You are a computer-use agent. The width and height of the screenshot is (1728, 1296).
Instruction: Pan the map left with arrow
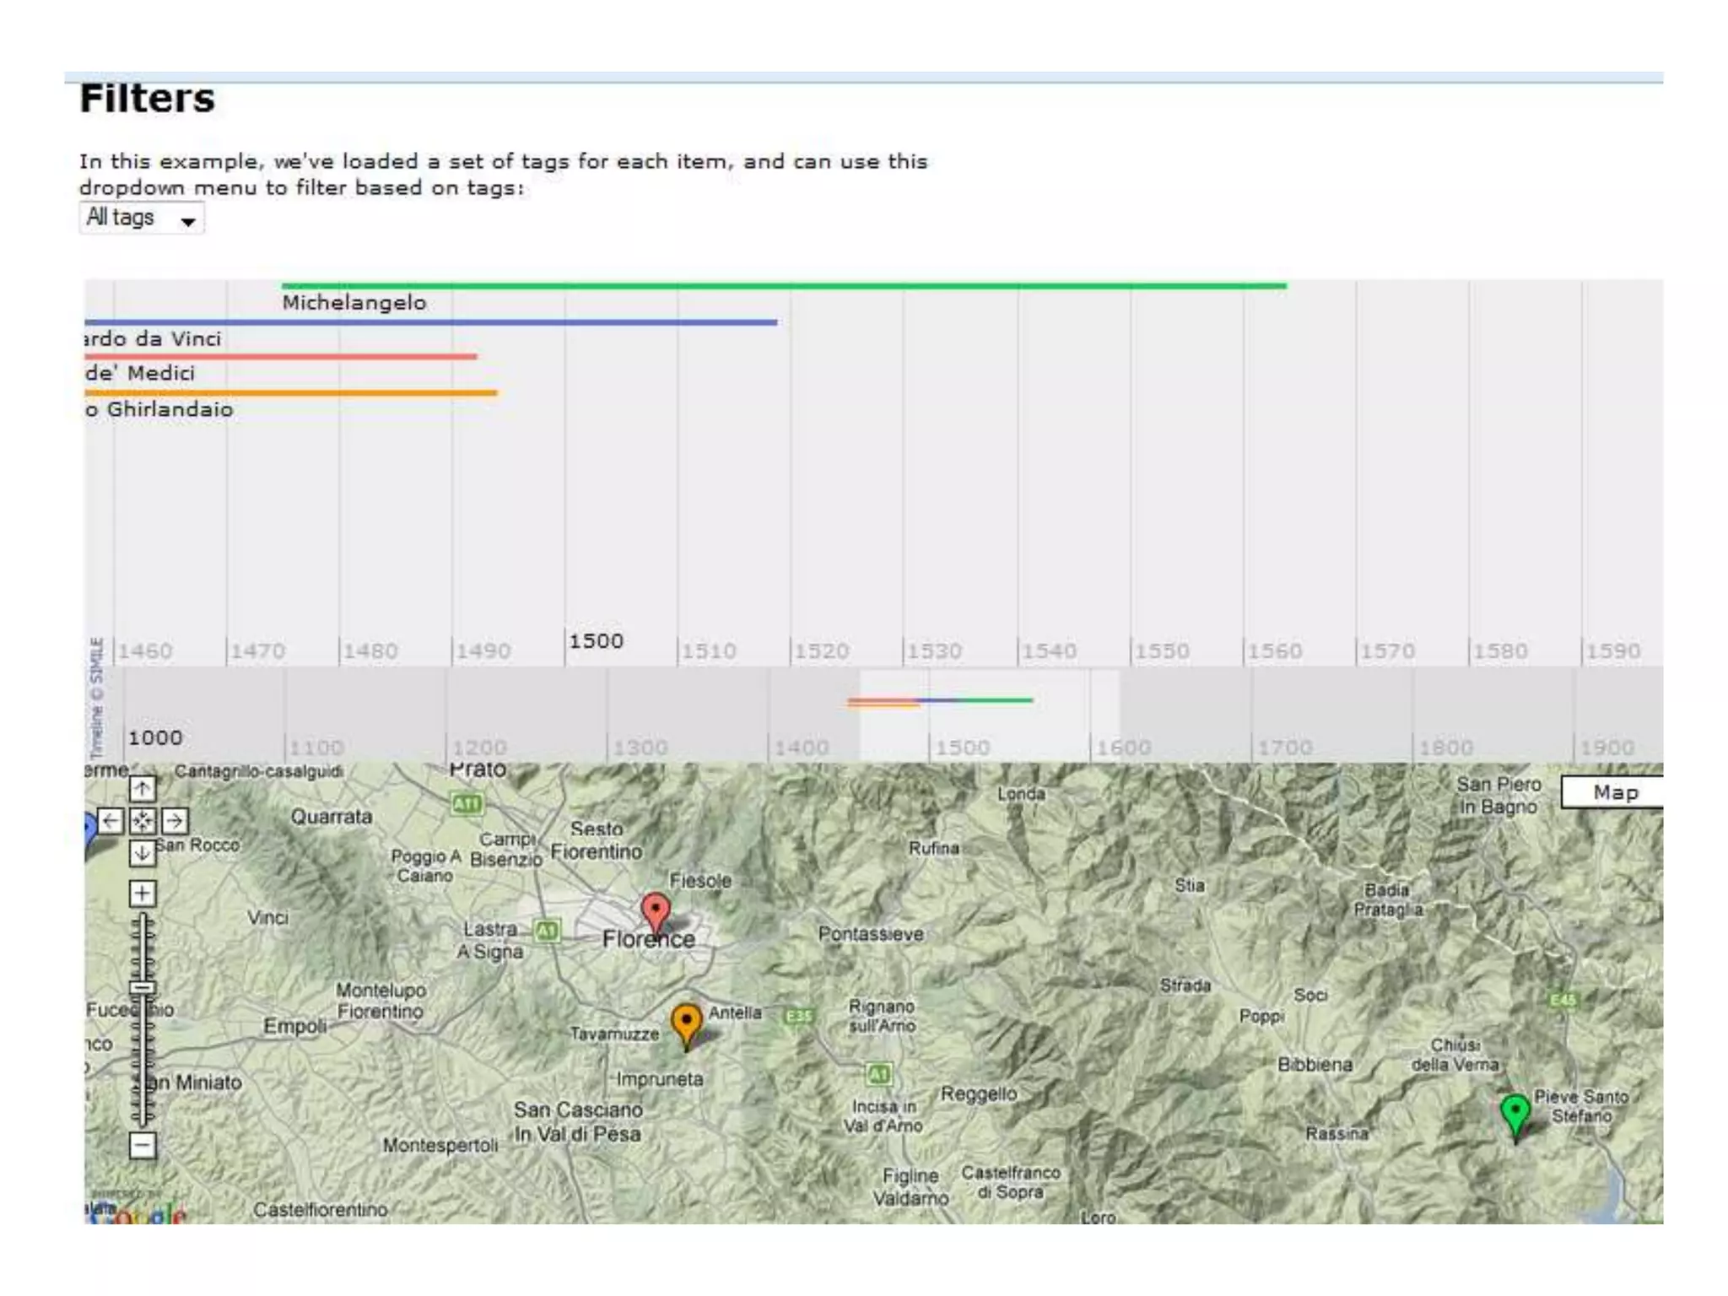coord(111,821)
